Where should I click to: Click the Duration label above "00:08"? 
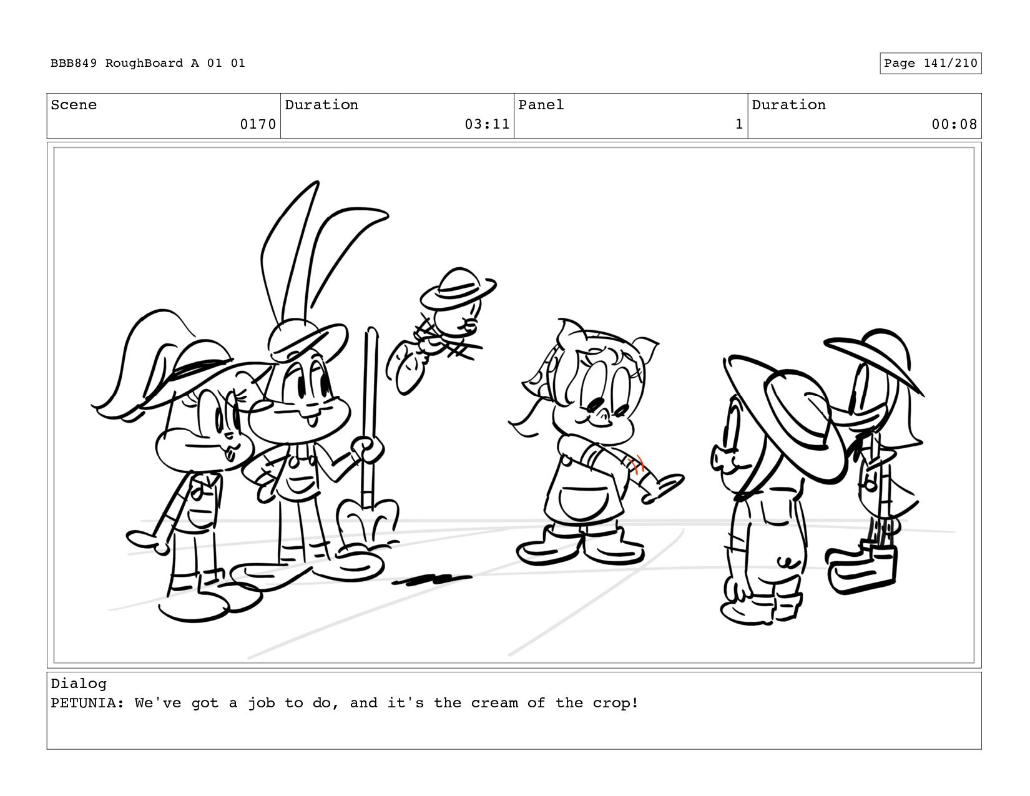(x=788, y=105)
